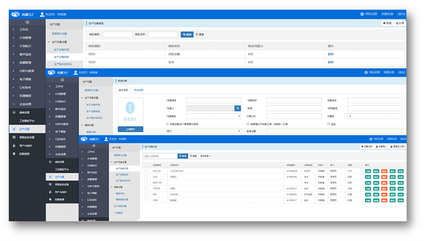424x241 pixels.
Task: Check the row checkbox for device 1809
Action: (146, 200)
